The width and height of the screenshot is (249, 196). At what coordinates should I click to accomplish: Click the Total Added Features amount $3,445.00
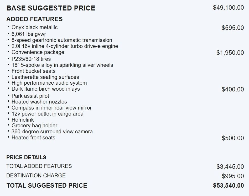click(x=230, y=166)
